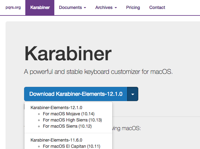Select For macOS El Capitan (10.11) entry
The height and width of the screenshot is (149, 200).
(x=72, y=146)
